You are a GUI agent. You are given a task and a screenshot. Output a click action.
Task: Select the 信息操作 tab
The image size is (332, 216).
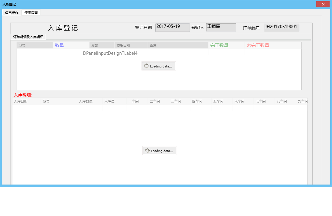11,12
